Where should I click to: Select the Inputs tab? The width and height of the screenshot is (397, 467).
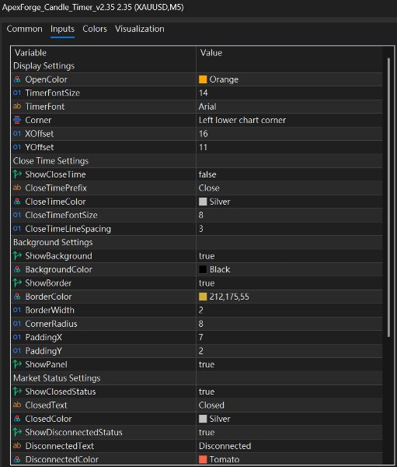(62, 29)
